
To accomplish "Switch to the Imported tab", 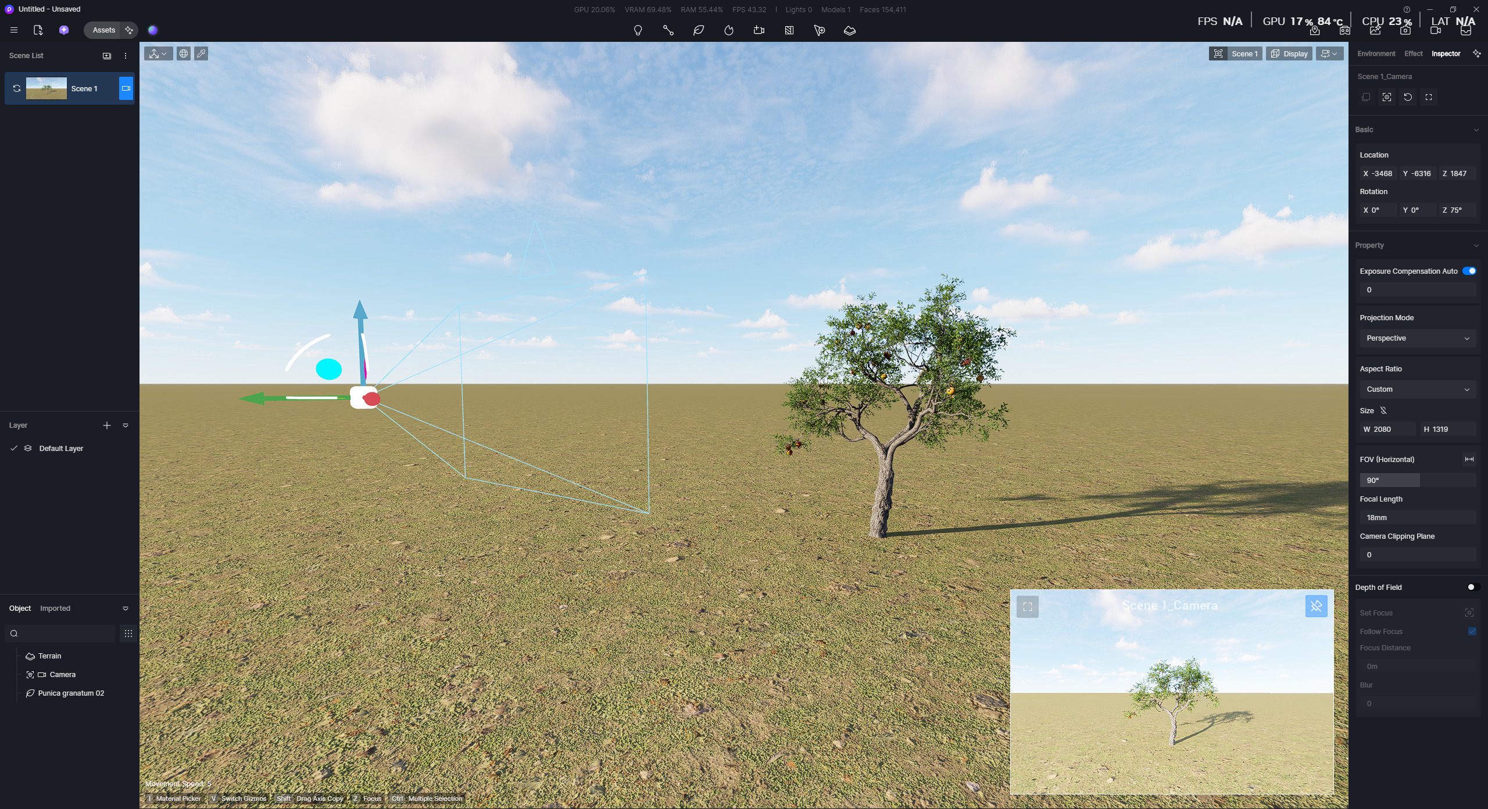I will point(55,608).
